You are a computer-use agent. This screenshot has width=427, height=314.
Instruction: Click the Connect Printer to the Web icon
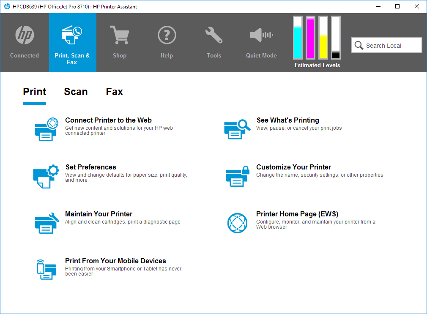point(47,129)
